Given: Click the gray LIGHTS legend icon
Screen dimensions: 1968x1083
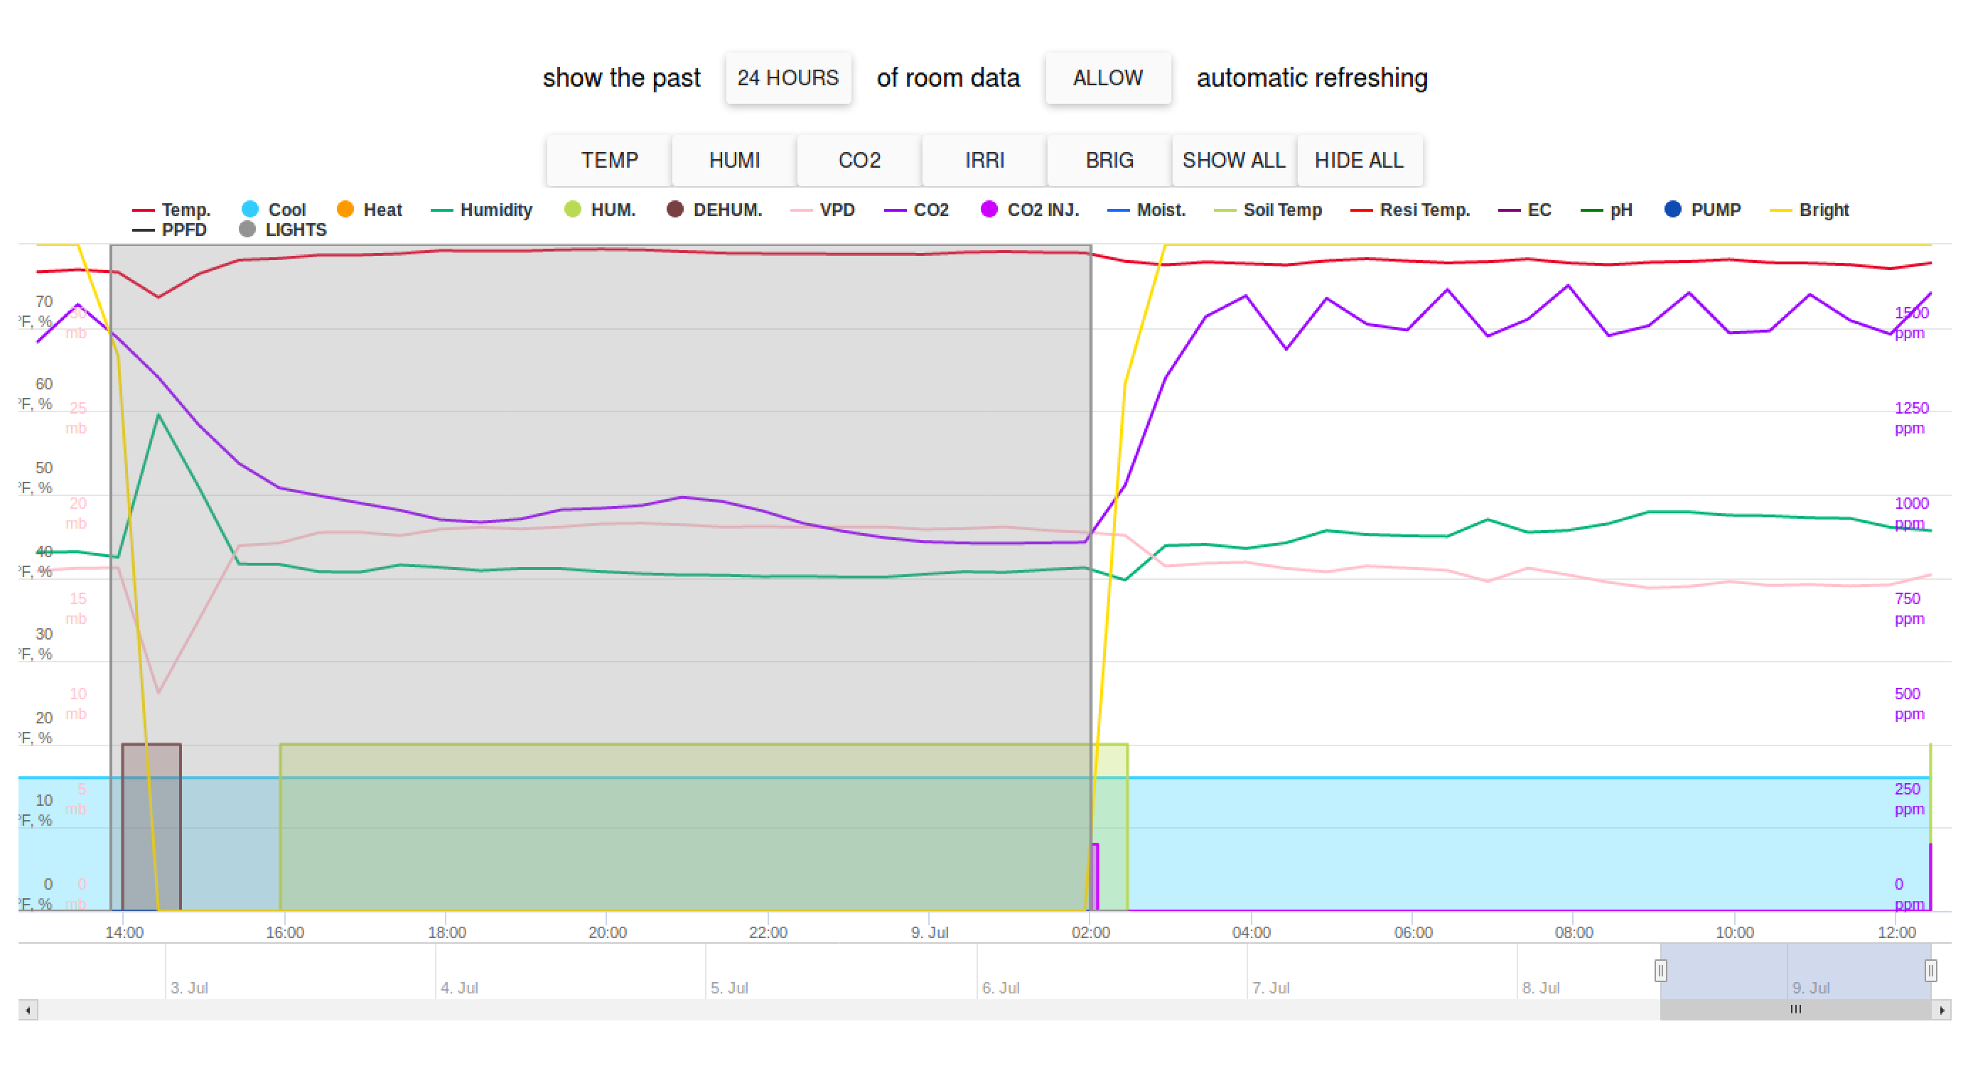Looking at the screenshot, I should click(x=246, y=229).
